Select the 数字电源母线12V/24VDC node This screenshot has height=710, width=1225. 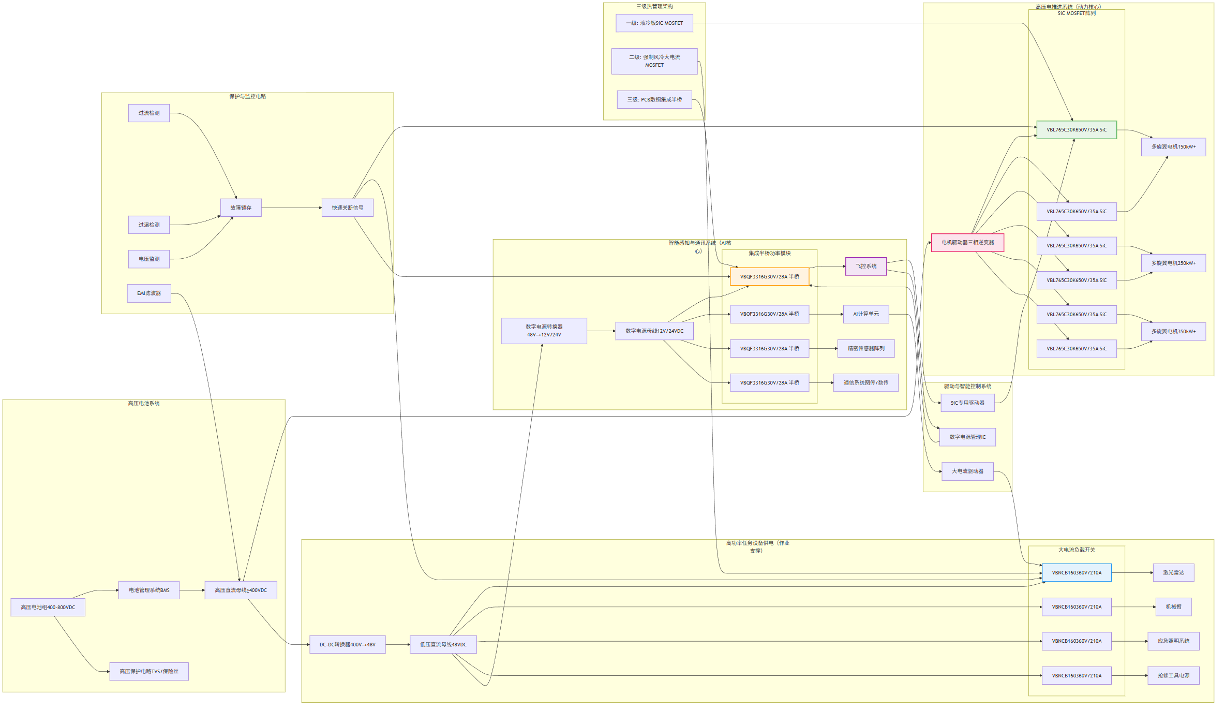(x=654, y=331)
